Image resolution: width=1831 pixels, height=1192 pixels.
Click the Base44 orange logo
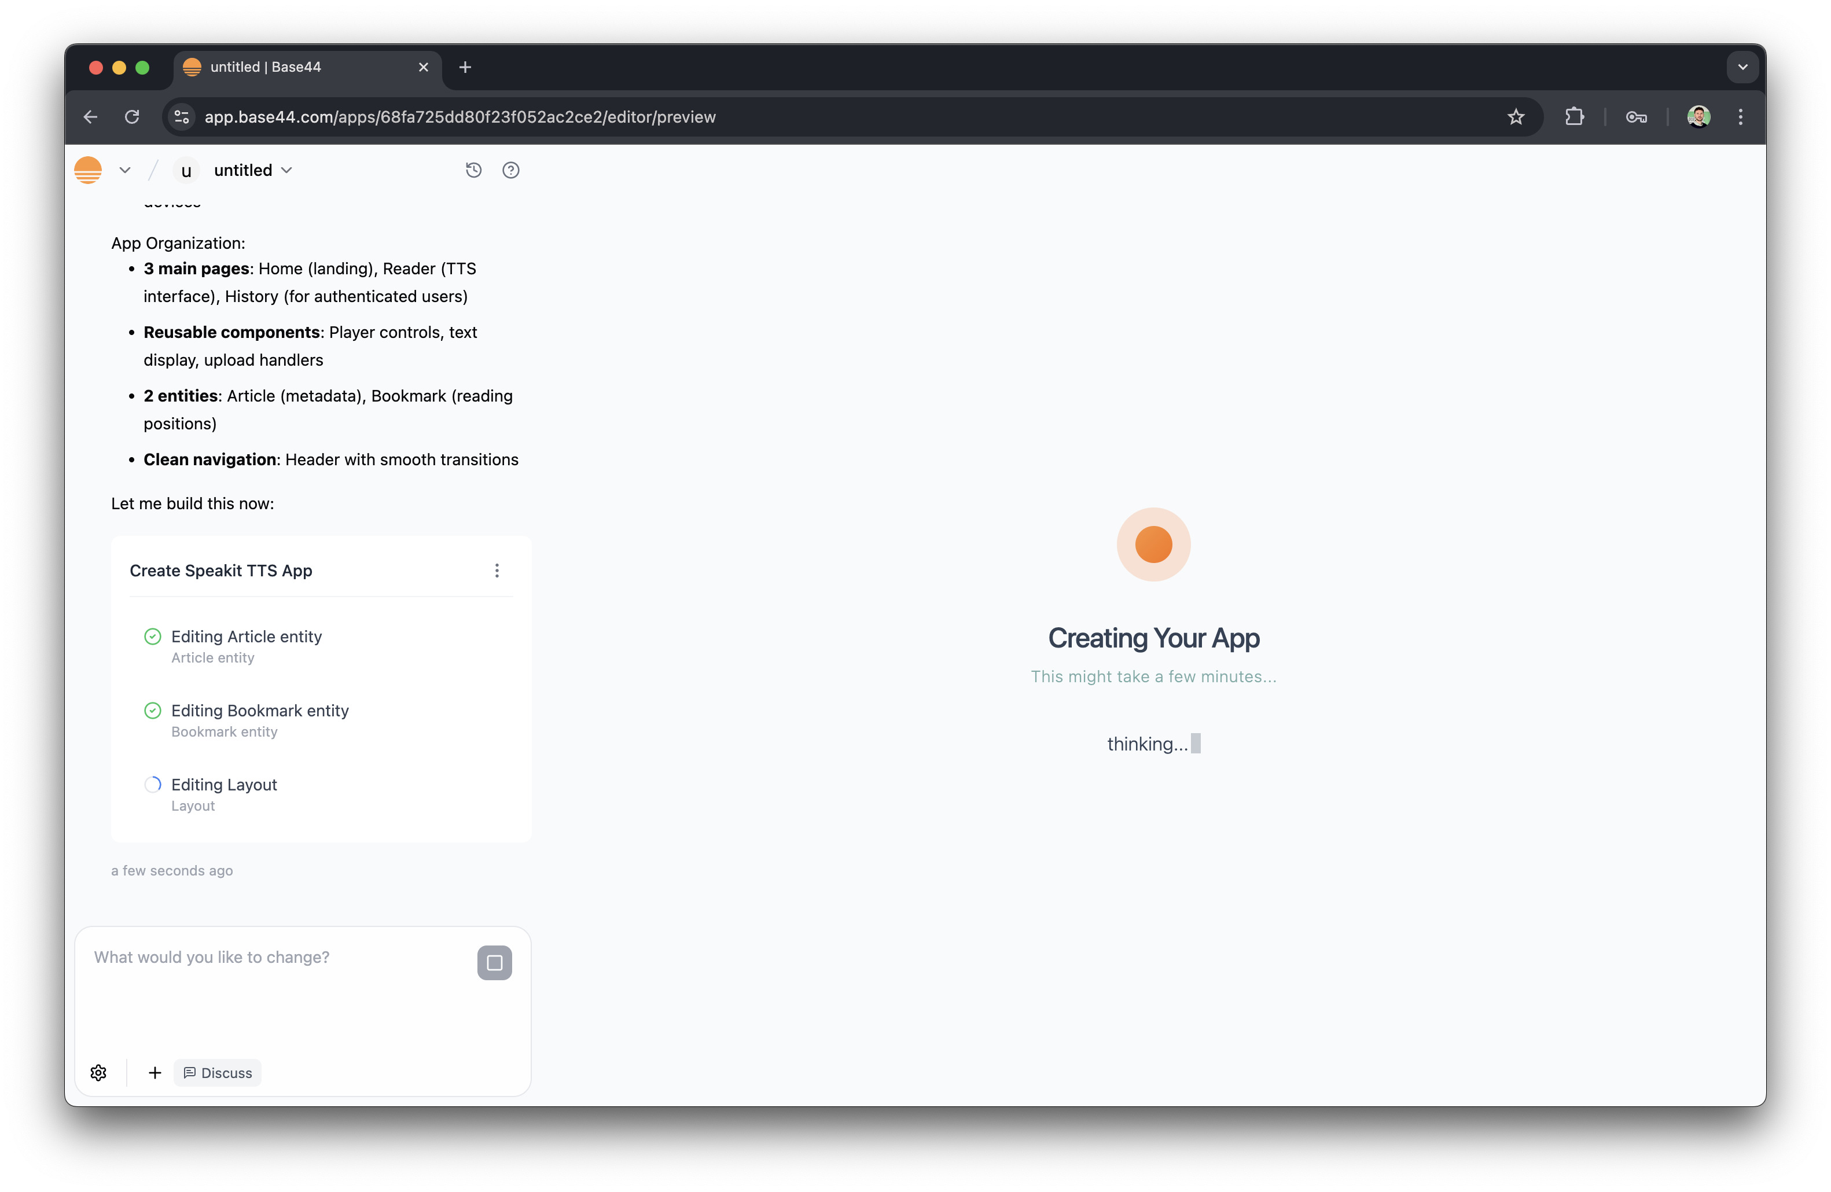point(89,170)
